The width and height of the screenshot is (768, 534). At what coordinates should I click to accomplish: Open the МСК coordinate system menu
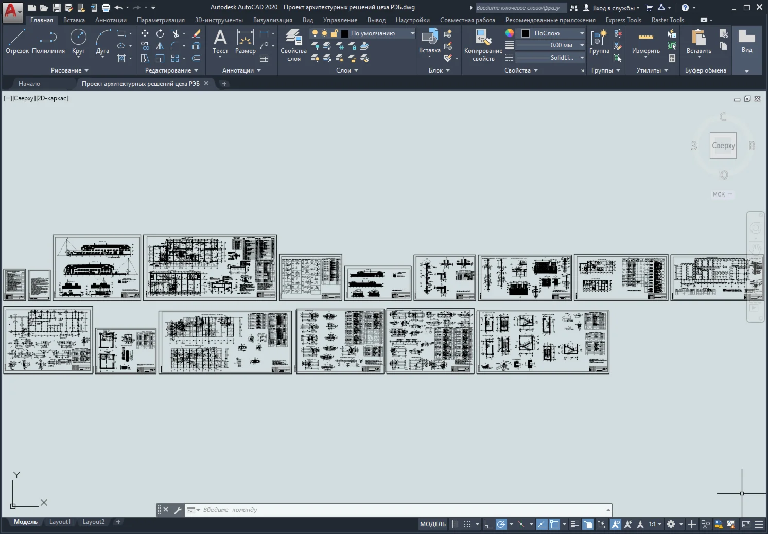(722, 194)
